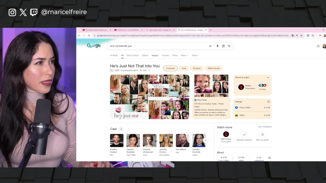This screenshot has height=183, width=326.
Task: Open the More dropdown in search tabs
Action: [184, 55]
